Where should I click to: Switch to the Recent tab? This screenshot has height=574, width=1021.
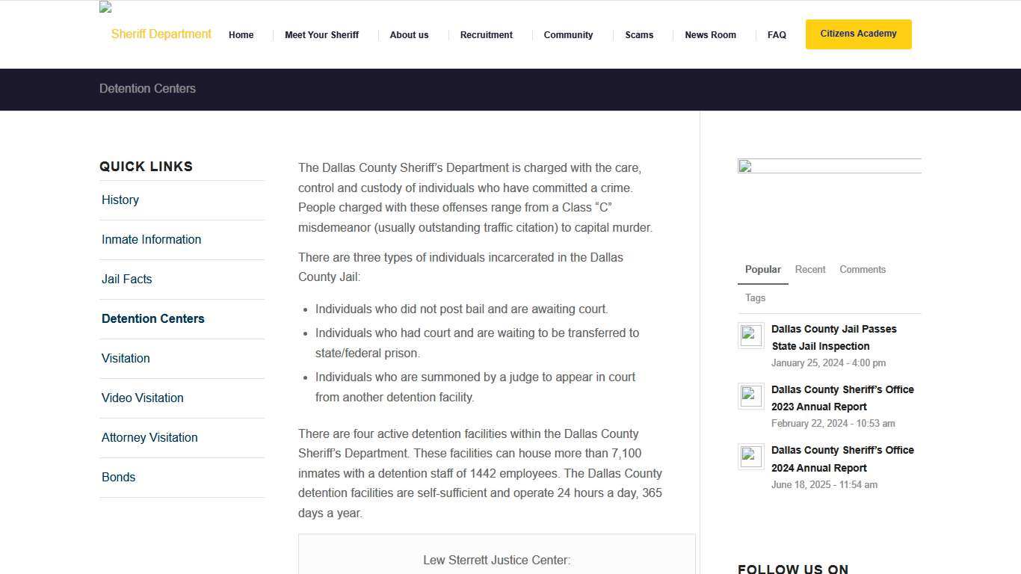(x=809, y=270)
